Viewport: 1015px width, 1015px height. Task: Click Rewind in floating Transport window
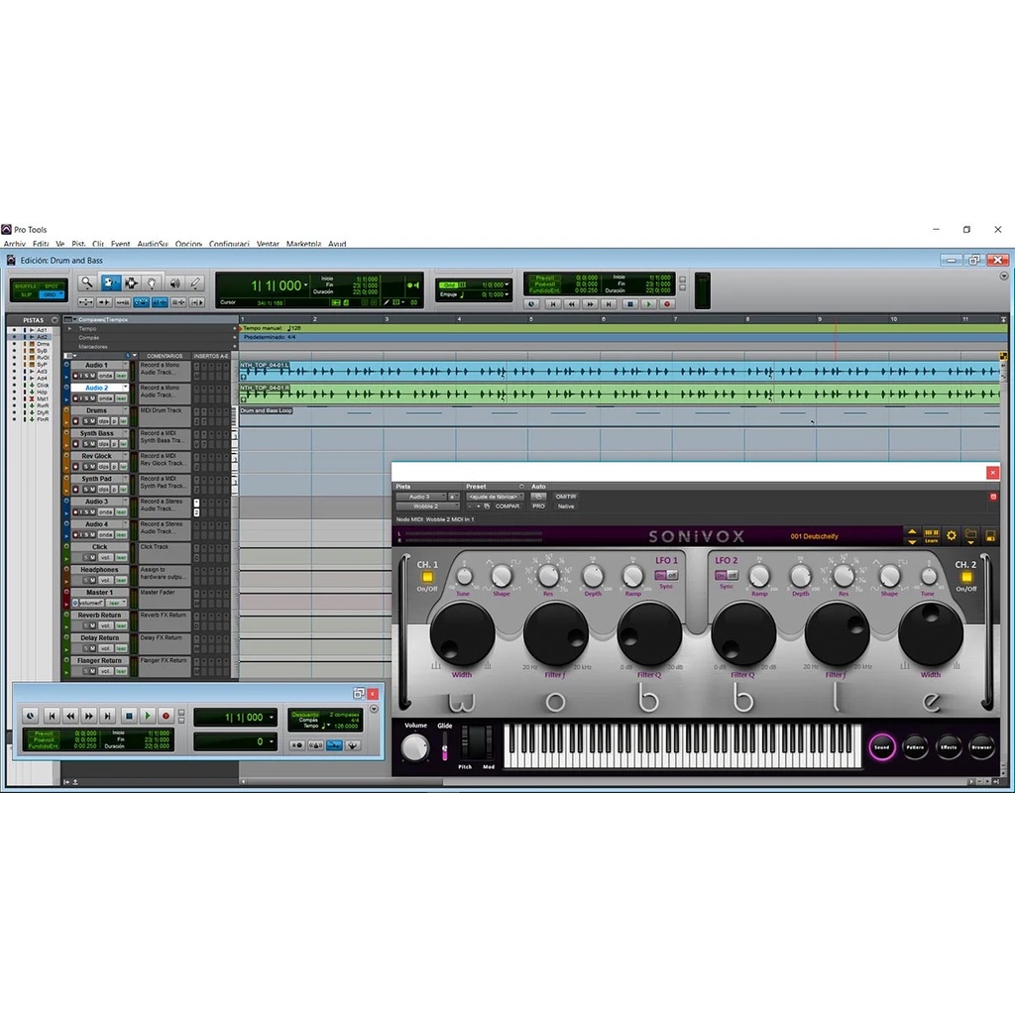tap(70, 716)
